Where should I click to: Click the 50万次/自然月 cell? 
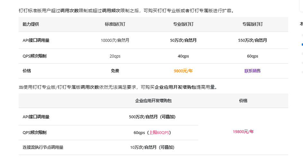183,40
